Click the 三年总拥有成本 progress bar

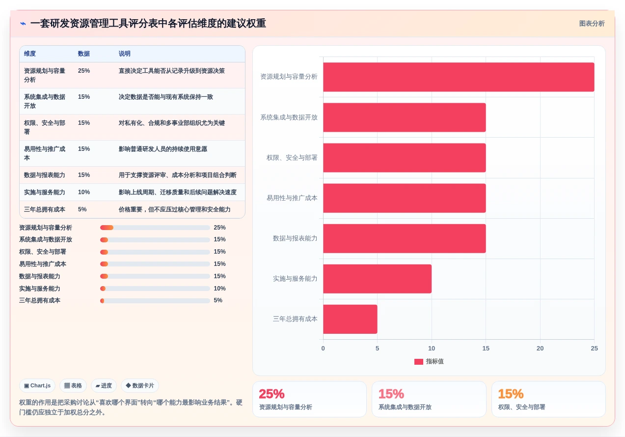155,301
